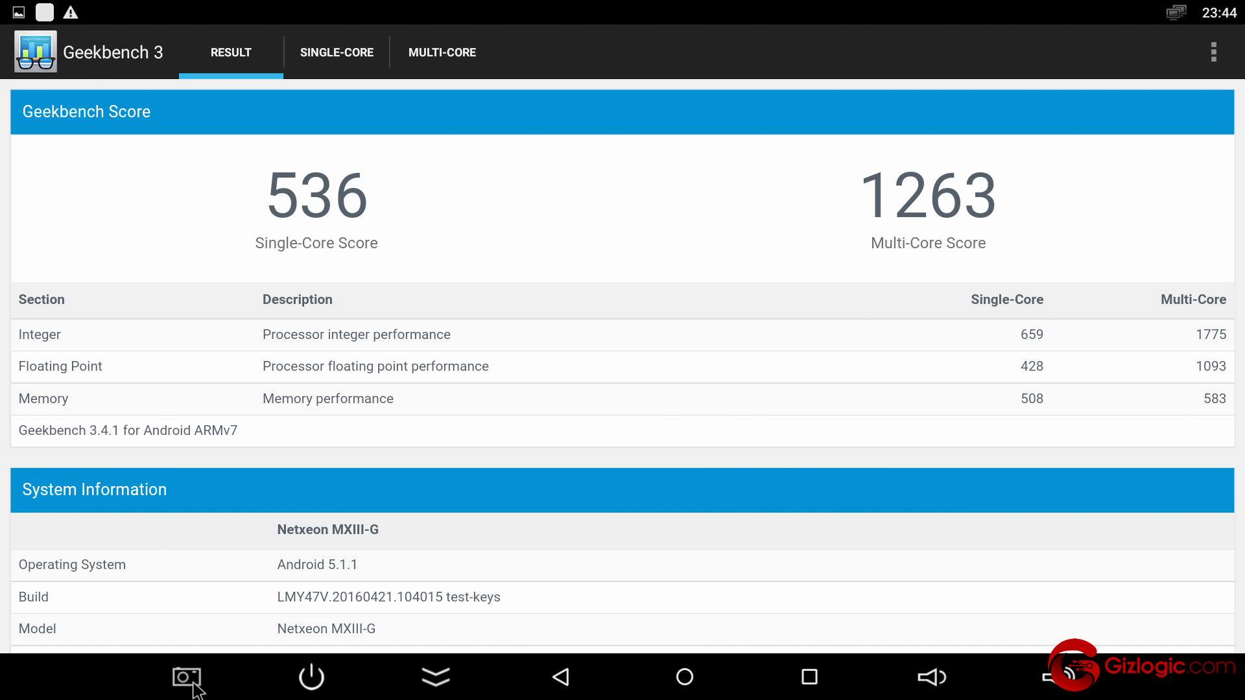Screen dimensions: 1245x700
Task: Tap the network status icon near clock
Action: pos(1176,12)
